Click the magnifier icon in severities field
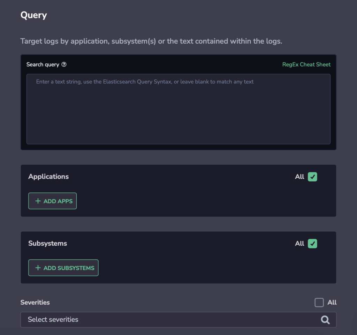The width and height of the screenshot is (357, 335). pos(325,320)
